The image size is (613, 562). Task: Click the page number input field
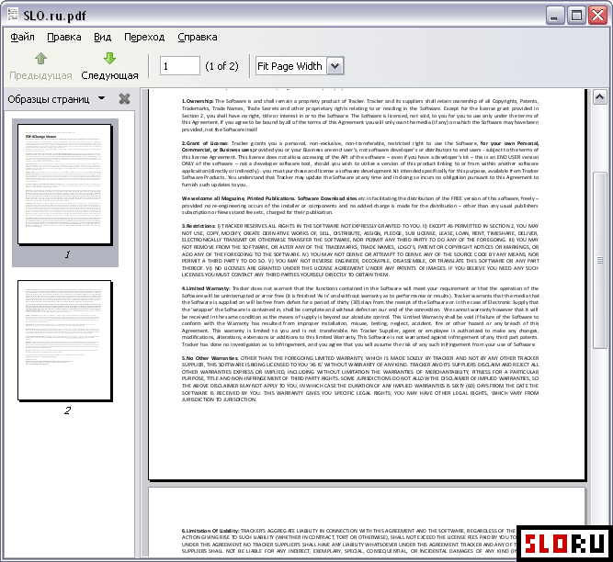click(180, 65)
